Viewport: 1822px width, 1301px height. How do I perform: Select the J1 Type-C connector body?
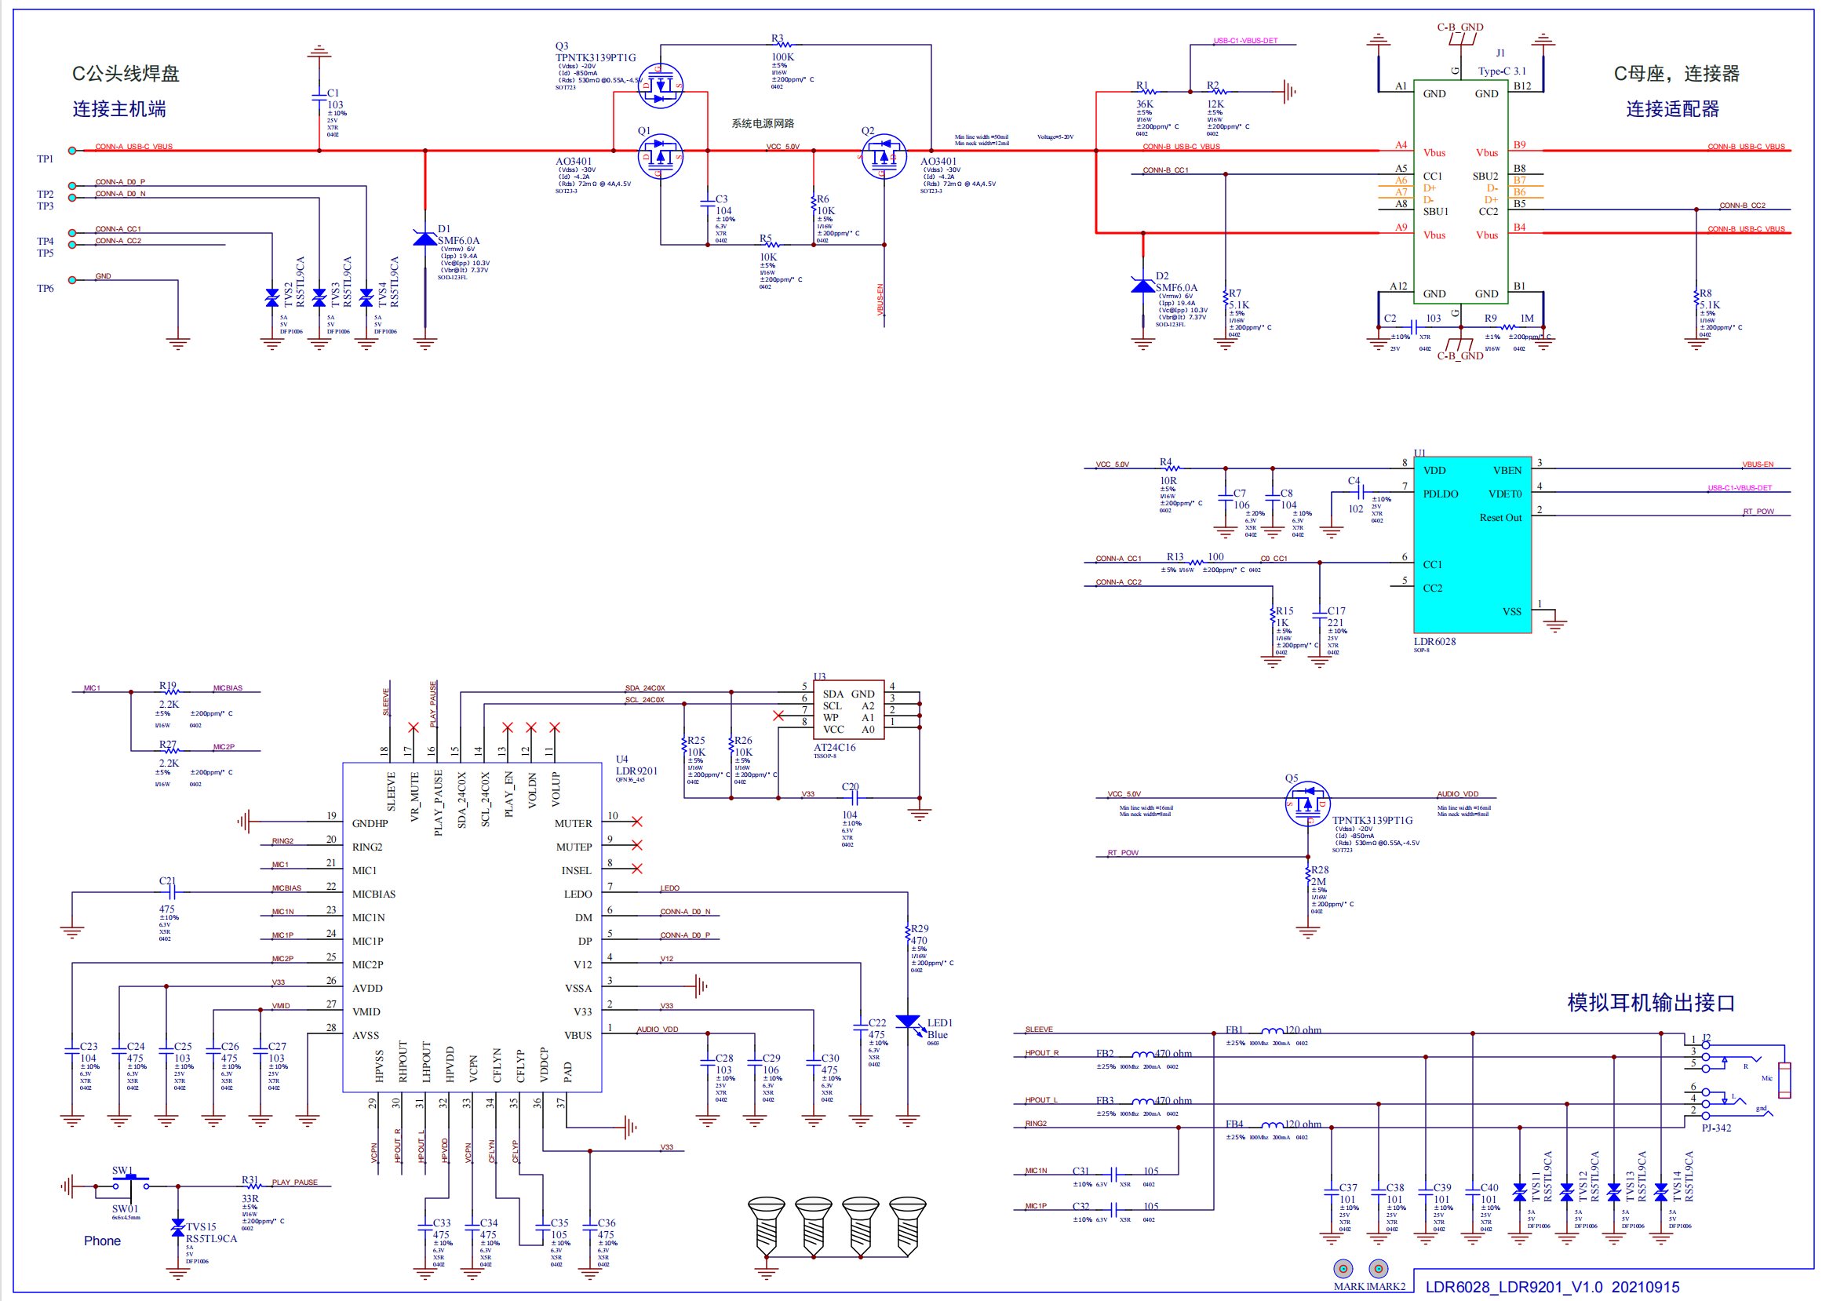point(1460,192)
